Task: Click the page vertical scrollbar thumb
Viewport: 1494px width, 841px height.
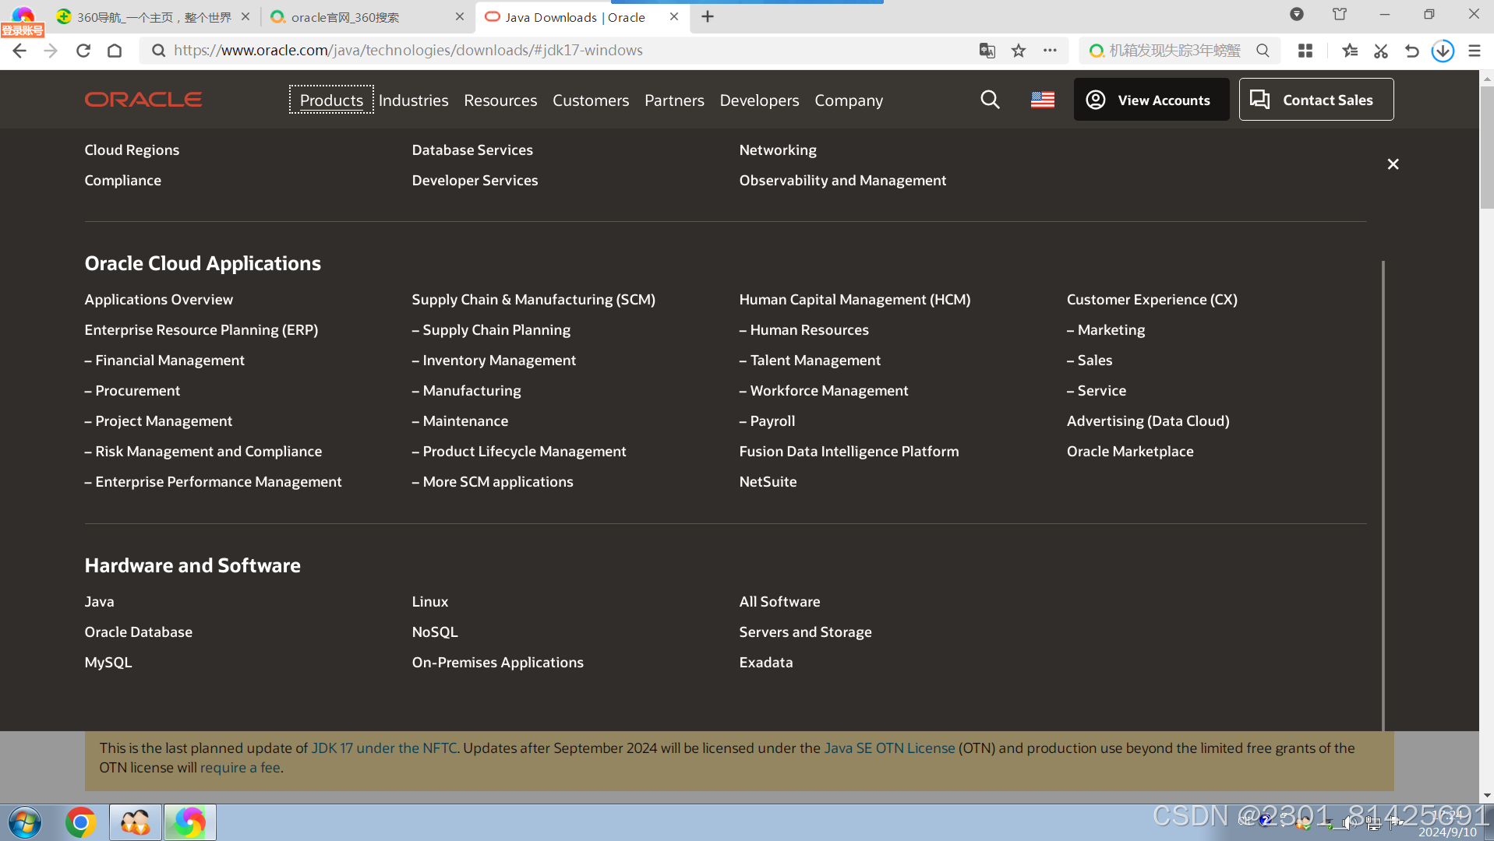Action: [x=1486, y=146]
